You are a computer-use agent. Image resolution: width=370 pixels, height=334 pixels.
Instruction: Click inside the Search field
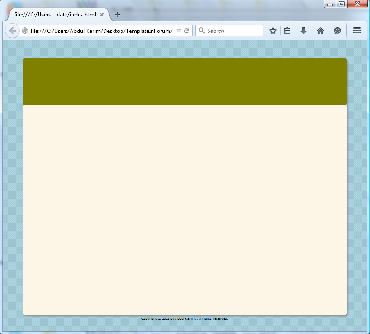[x=233, y=31]
